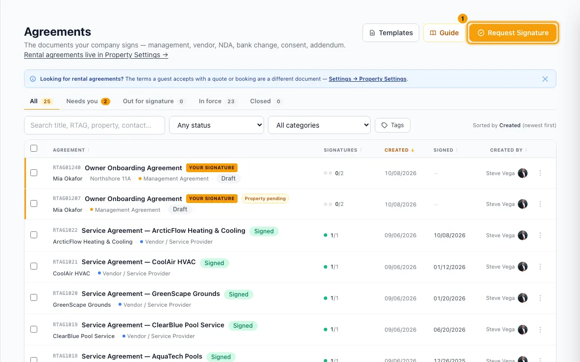Open Service Agreement — GreenScape Grounds

151,294
